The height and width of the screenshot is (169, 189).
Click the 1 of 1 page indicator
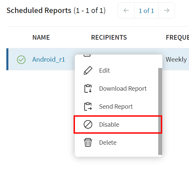tap(146, 11)
